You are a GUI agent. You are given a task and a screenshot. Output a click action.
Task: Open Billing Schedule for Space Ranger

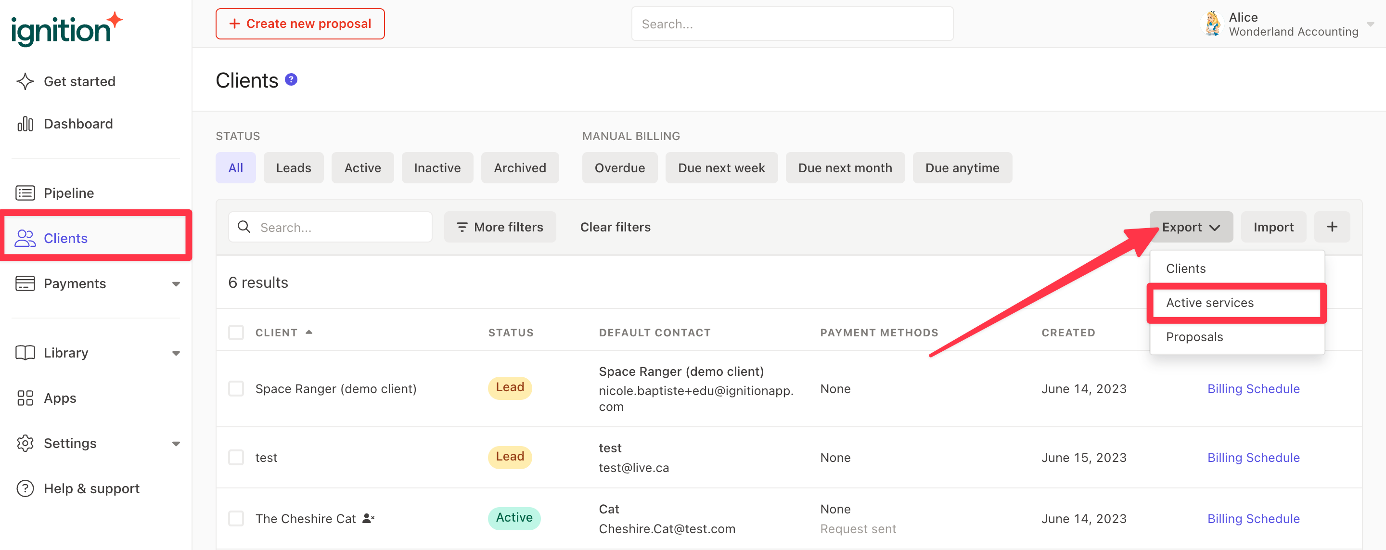coord(1253,388)
